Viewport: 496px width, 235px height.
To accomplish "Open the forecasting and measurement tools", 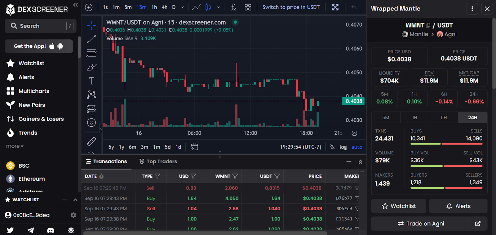I will click(x=91, y=109).
